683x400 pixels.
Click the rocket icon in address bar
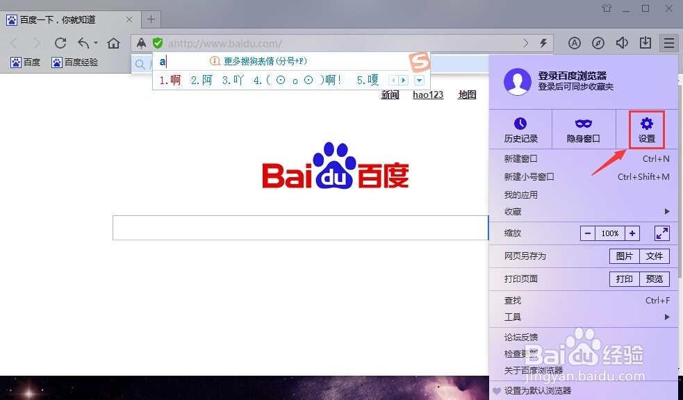pos(141,43)
